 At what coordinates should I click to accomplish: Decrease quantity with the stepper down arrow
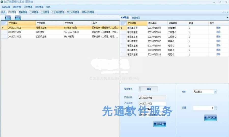[215, 109]
